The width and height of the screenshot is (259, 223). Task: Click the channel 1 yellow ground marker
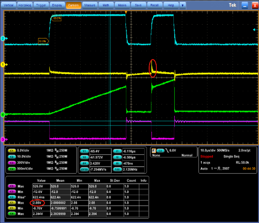click(3, 65)
